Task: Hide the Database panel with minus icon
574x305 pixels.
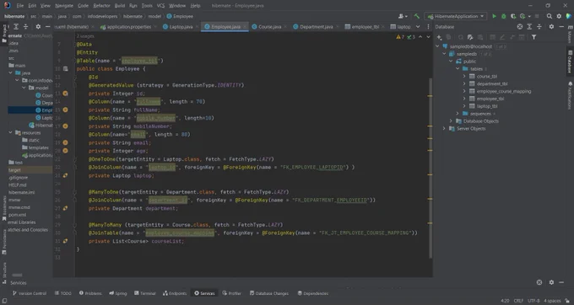Action: point(560,27)
